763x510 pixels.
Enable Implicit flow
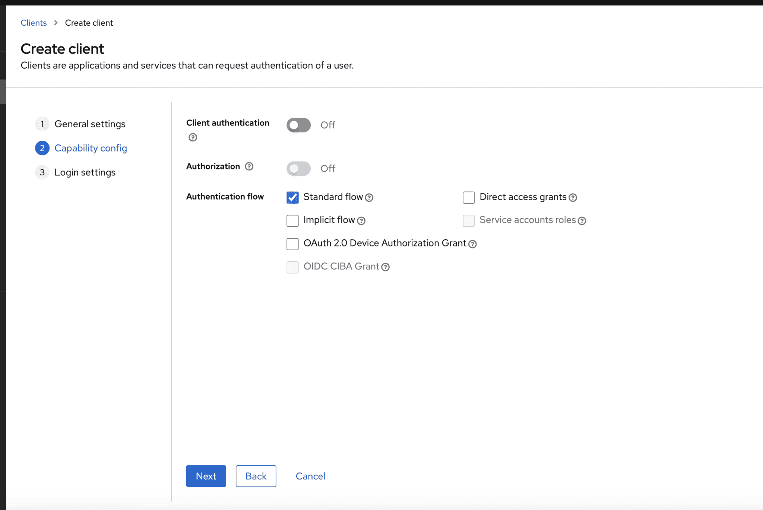pyautogui.click(x=292, y=220)
